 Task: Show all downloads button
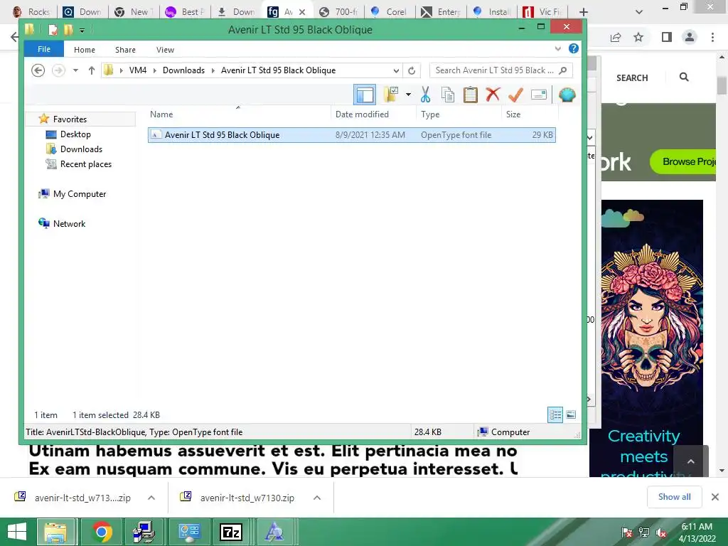click(674, 497)
